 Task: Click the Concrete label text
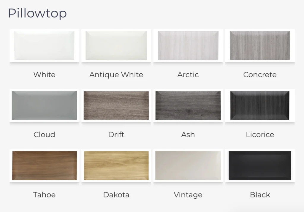(x=260, y=75)
